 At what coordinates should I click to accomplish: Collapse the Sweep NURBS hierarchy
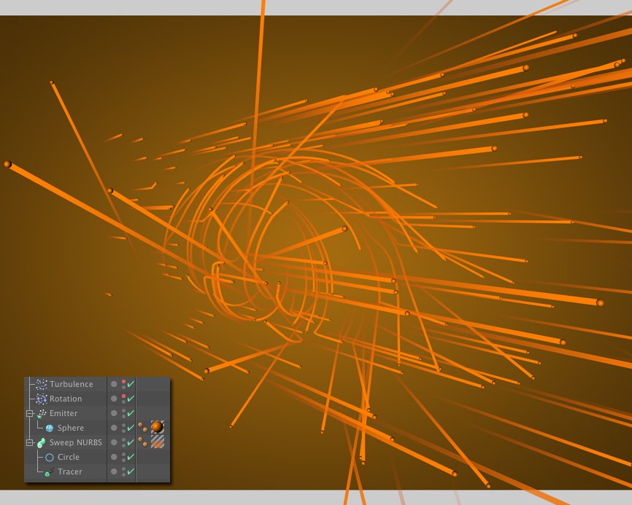(x=30, y=442)
